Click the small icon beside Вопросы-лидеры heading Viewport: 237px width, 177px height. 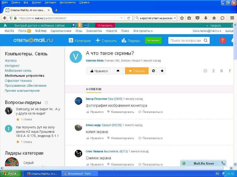47,103
